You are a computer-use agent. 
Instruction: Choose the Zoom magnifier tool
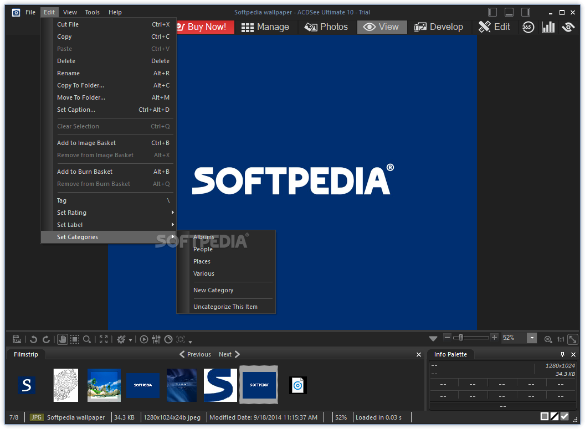(x=87, y=339)
